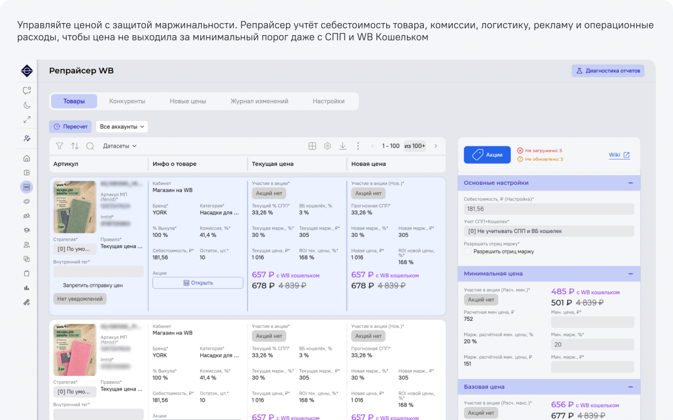Open the 'Все аккаунты' dropdown

122,127
